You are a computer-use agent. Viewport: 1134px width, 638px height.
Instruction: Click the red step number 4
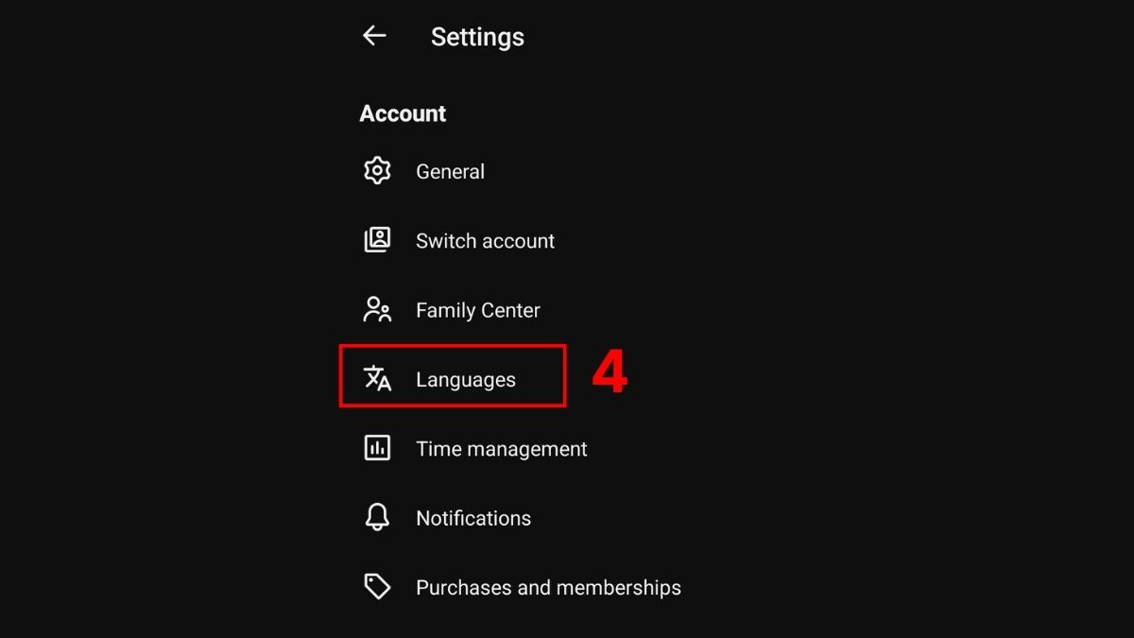pos(610,373)
